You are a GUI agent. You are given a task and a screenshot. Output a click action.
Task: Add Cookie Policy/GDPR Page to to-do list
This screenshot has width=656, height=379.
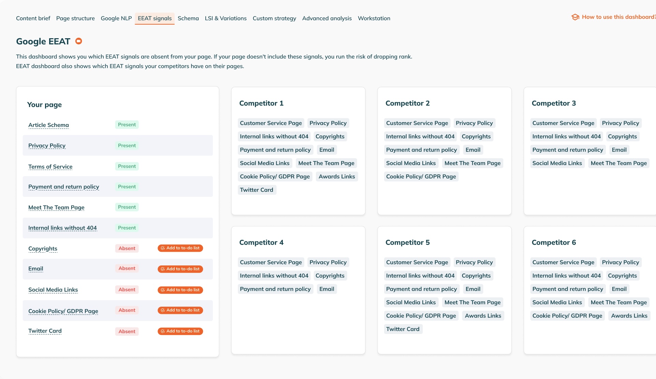pyautogui.click(x=180, y=310)
